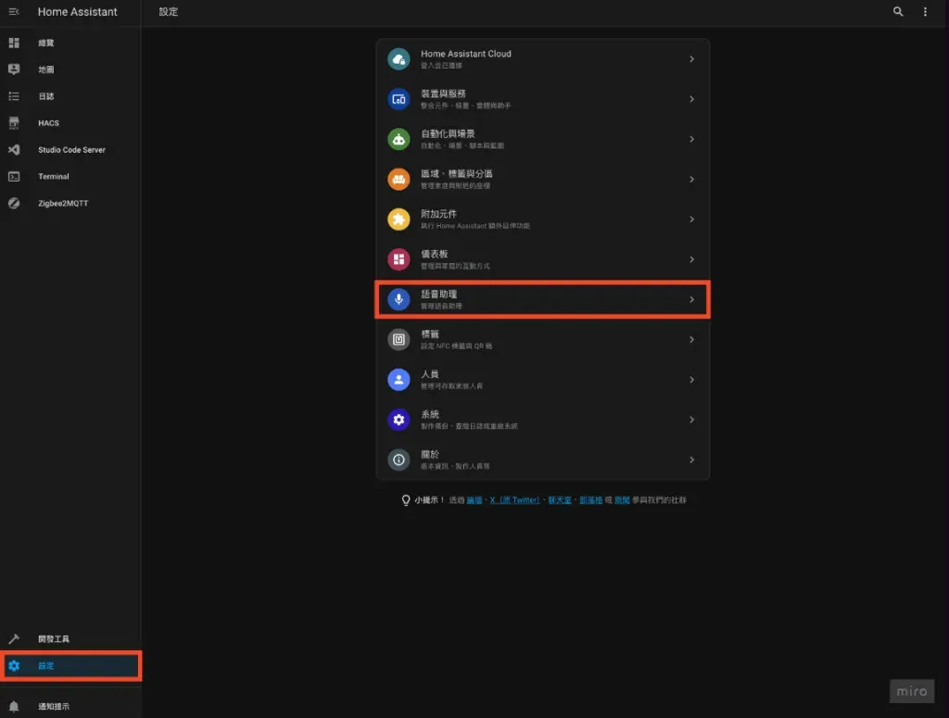This screenshot has height=718, width=949.
Task: Click the 開發工具 developer tools icon
Action: point(13,638)
